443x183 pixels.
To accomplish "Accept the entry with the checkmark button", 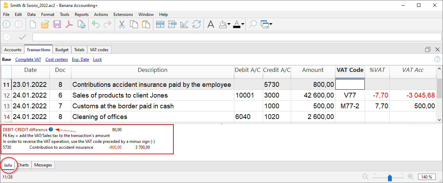I will 22,37.
